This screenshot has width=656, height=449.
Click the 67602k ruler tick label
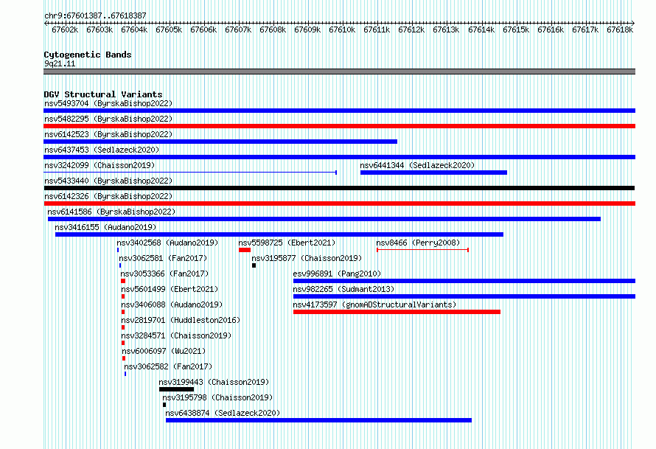(65, 29)
